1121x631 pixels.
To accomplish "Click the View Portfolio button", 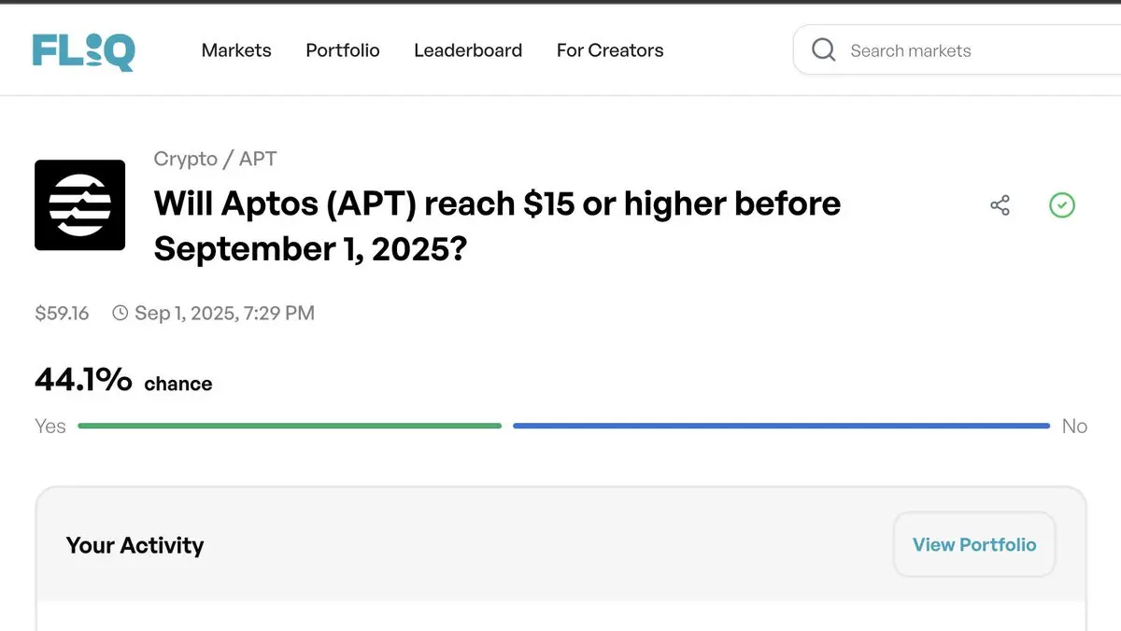I will click(x=974, y=545).
